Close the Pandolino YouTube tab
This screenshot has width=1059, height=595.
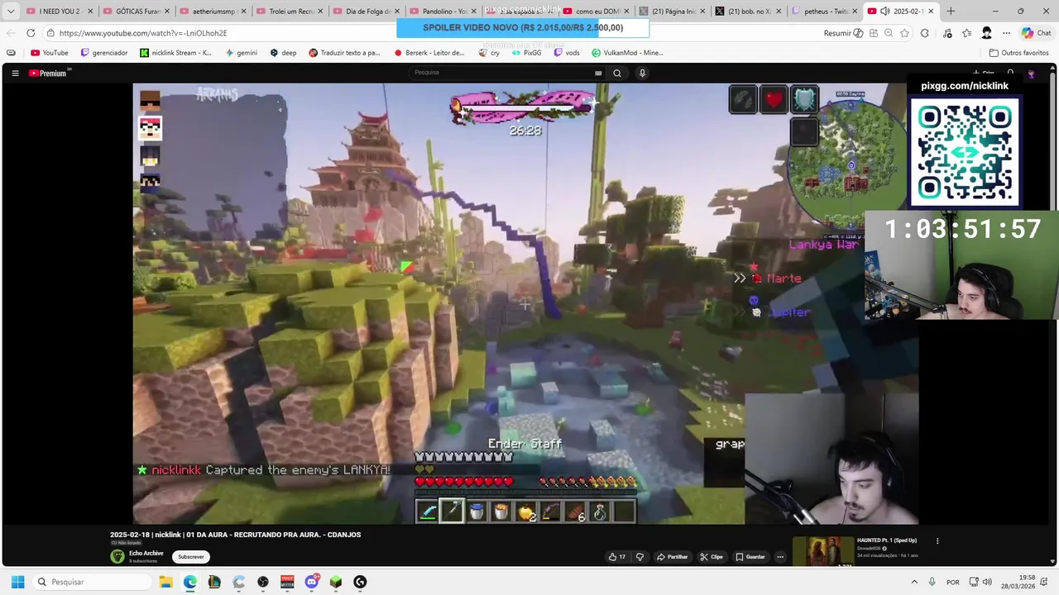coord(472,11)
